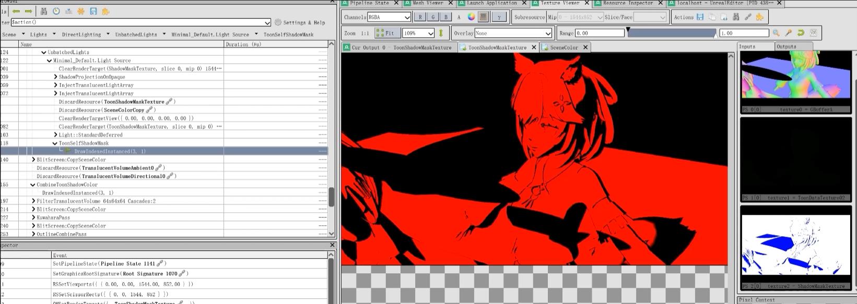Collapse the CombineToonShadowColor node
This screenshot has height=304, width=857.
tap(33, 185)
